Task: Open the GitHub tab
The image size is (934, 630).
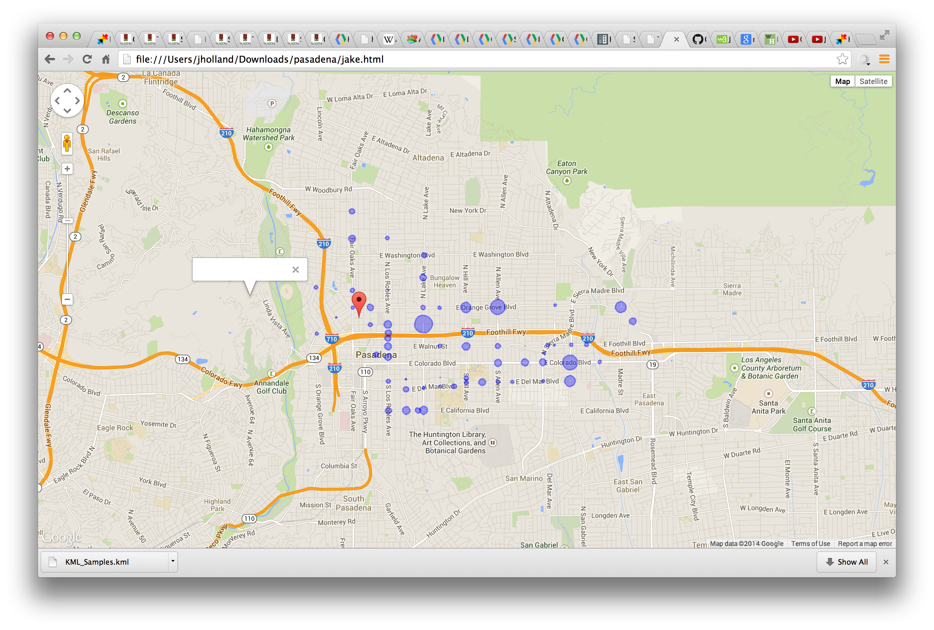Action: [x=698, y=39]
